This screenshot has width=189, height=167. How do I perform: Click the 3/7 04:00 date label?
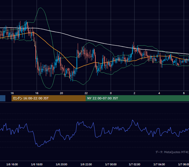tap(159, 164)
